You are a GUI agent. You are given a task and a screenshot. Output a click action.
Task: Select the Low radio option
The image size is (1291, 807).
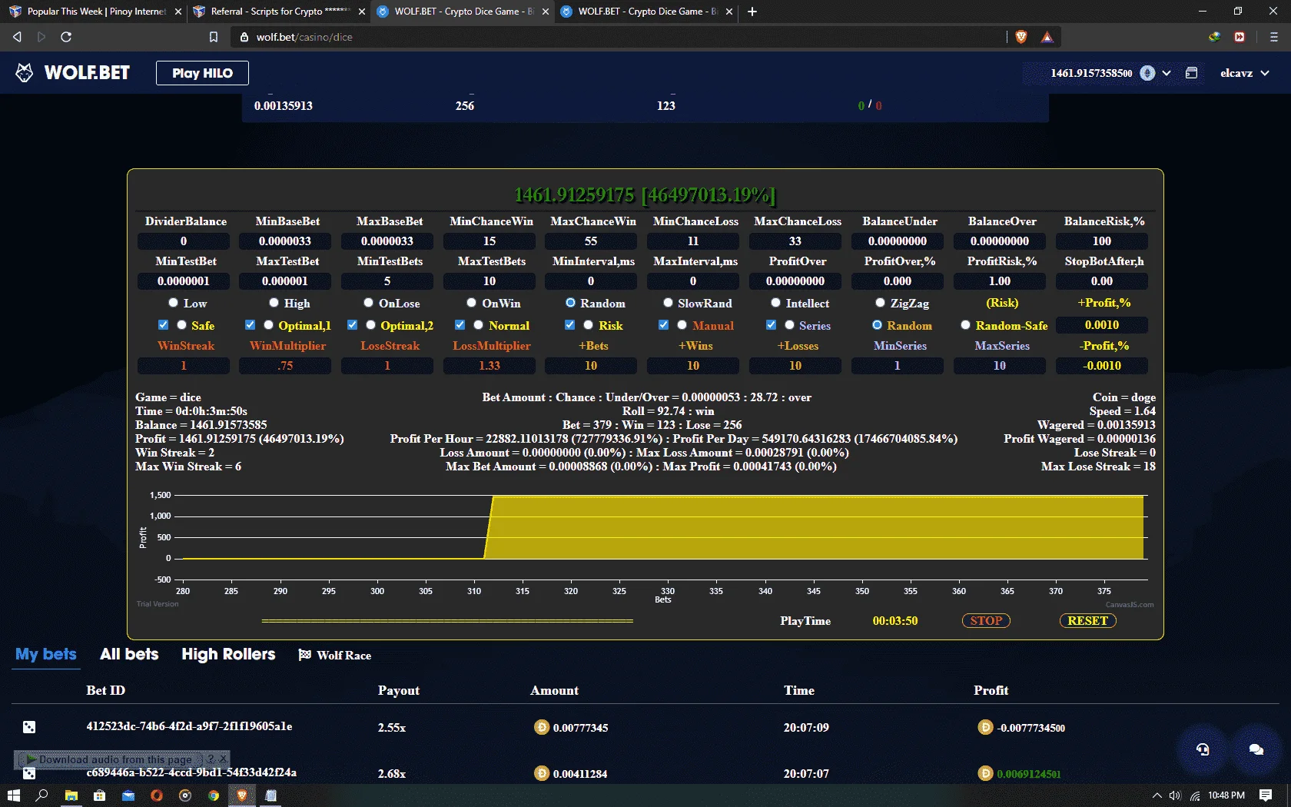tap(173, 303)
